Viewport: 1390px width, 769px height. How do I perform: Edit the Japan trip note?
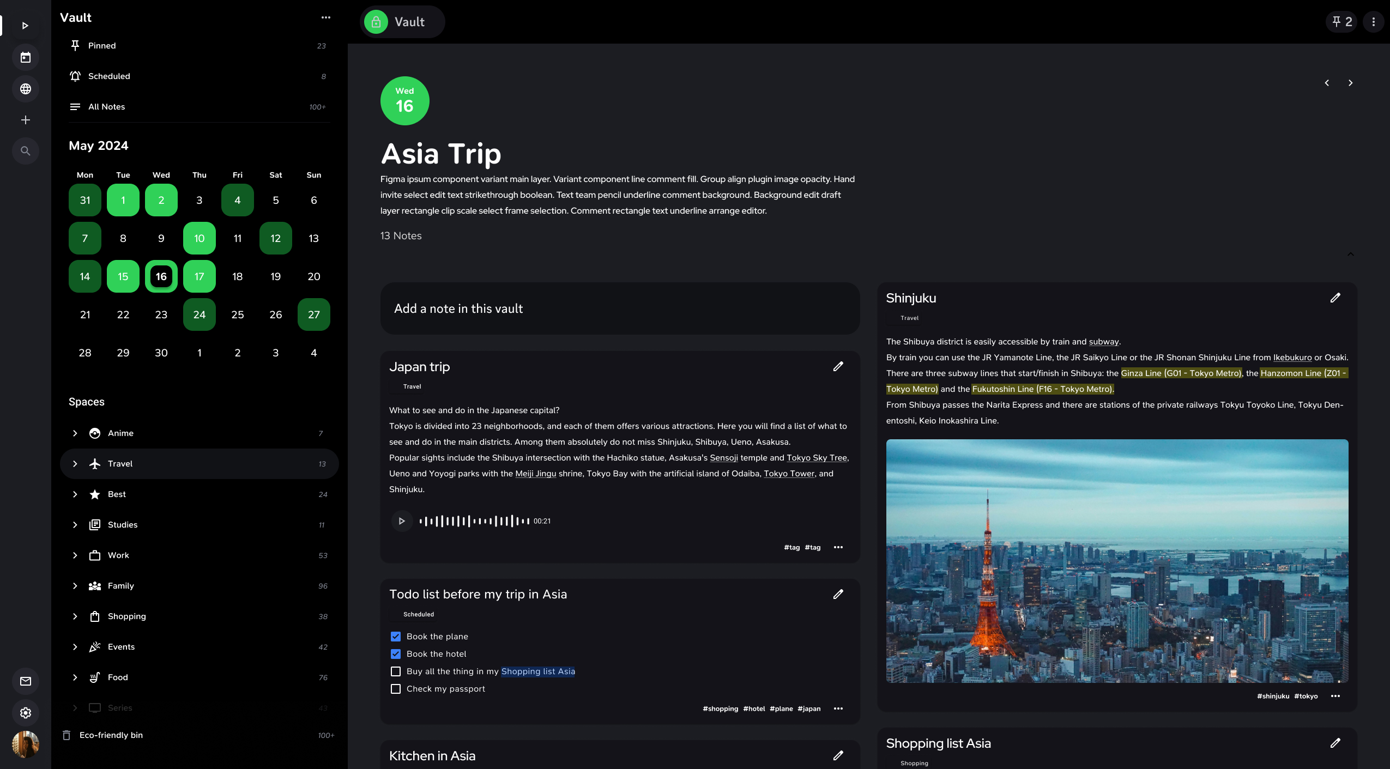coord(838,367)
